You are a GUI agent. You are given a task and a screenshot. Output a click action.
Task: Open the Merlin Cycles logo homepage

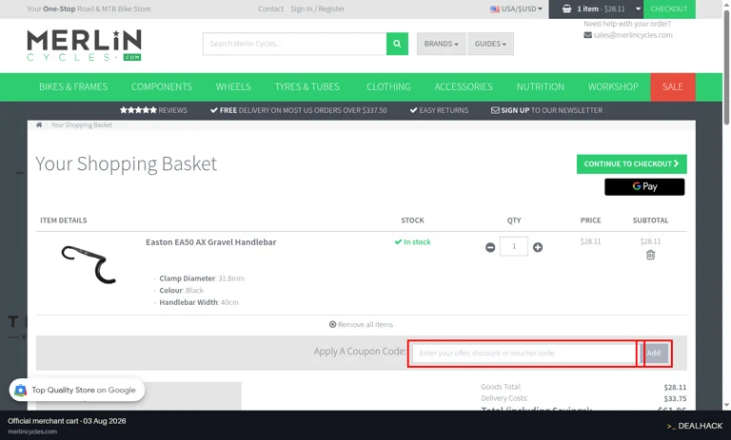85,46
